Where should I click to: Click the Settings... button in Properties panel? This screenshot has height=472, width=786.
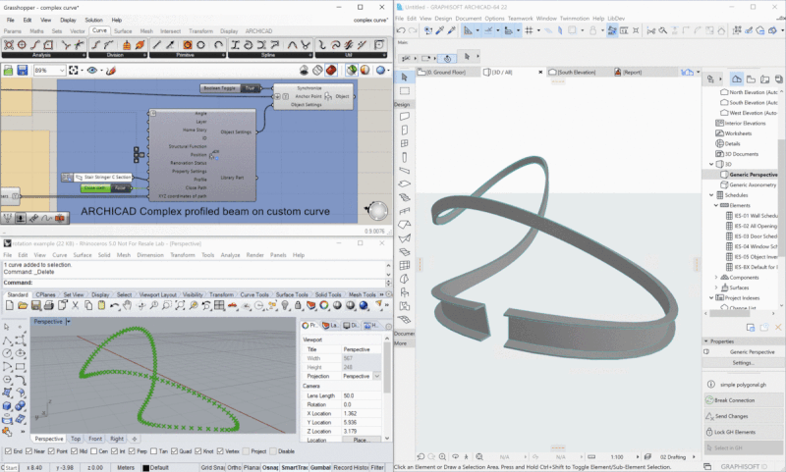[743, 362]
